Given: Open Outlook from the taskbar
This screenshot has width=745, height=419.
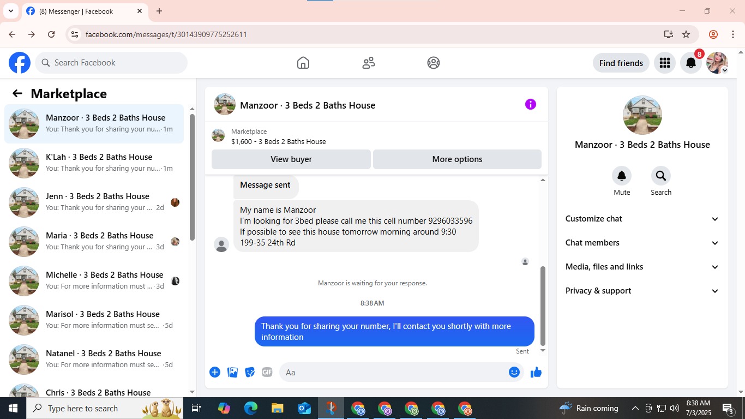Looking at the screenshot, I should point(304,408).
